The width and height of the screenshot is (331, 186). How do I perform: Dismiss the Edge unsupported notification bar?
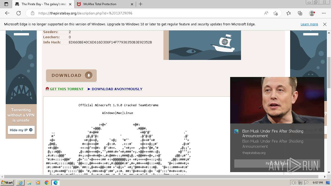click(325, 24)
